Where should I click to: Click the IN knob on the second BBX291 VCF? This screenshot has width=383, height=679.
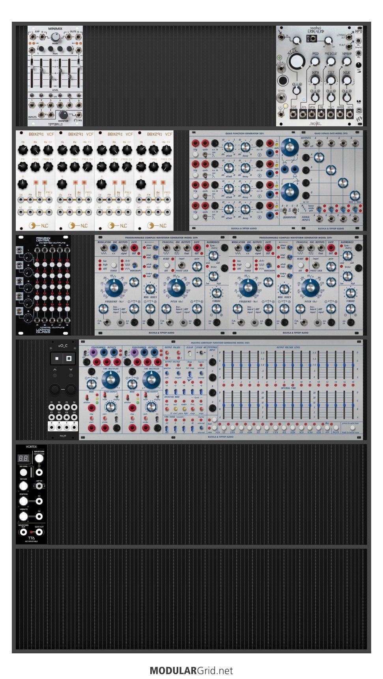[62, 150]
